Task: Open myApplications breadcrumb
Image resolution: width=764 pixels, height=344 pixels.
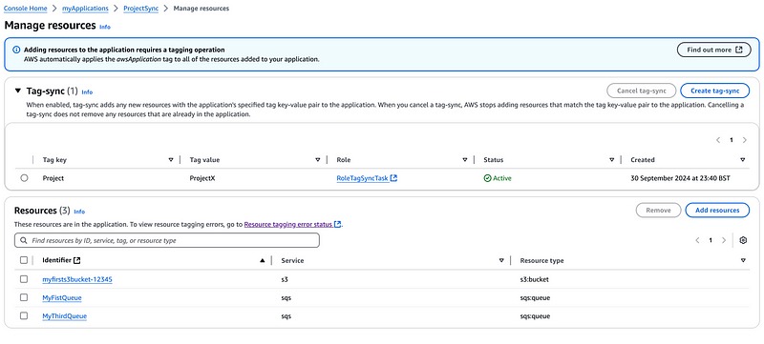Action: [x=85, y=9]
